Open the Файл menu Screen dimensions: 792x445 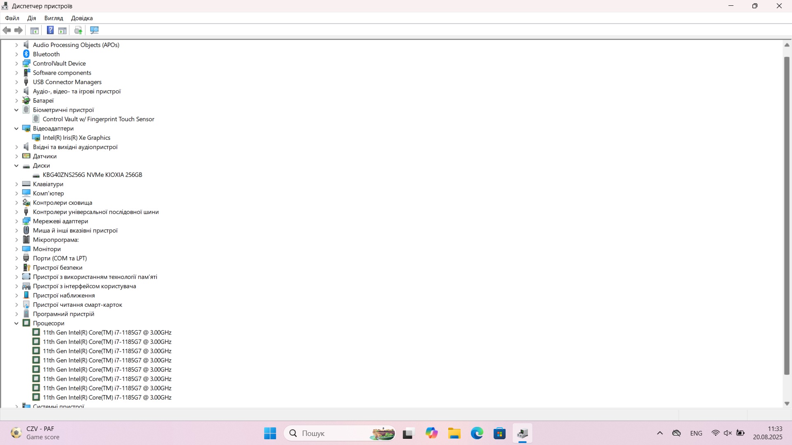[x=12, y=18]
